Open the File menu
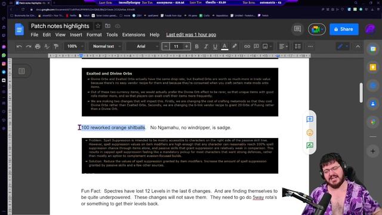Viewport: 382px width, 215px height. click(35, 35)
